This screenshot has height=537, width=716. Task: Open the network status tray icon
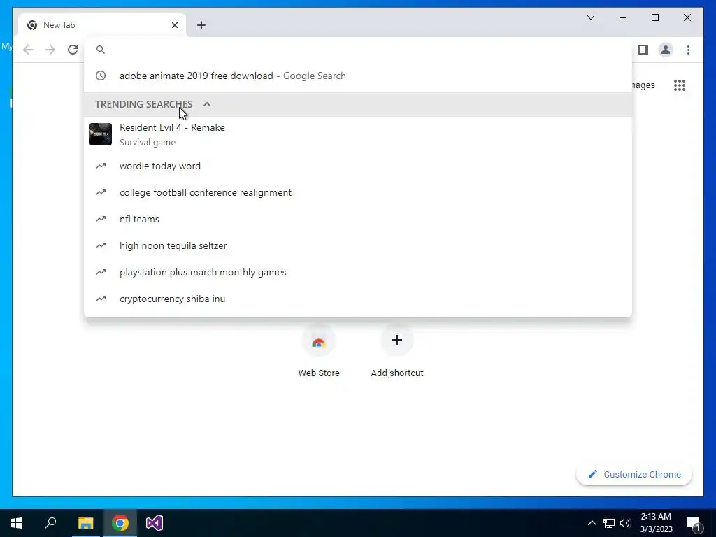pos(609,523)
